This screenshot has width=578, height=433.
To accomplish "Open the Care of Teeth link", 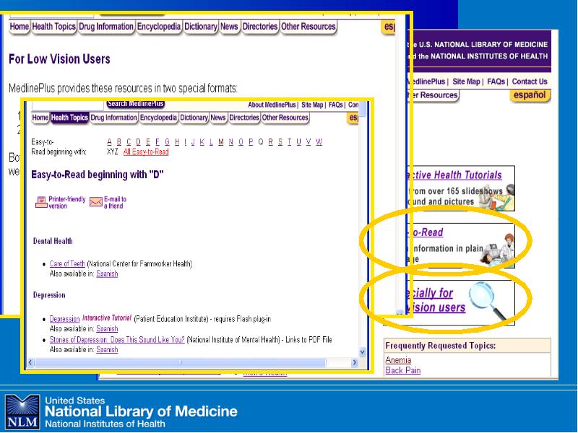I will coord(67,263).
